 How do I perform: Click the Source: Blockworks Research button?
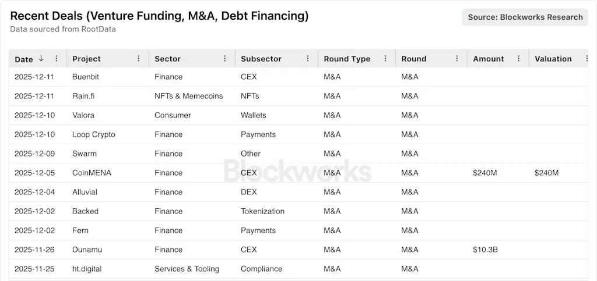pos(525,17)
